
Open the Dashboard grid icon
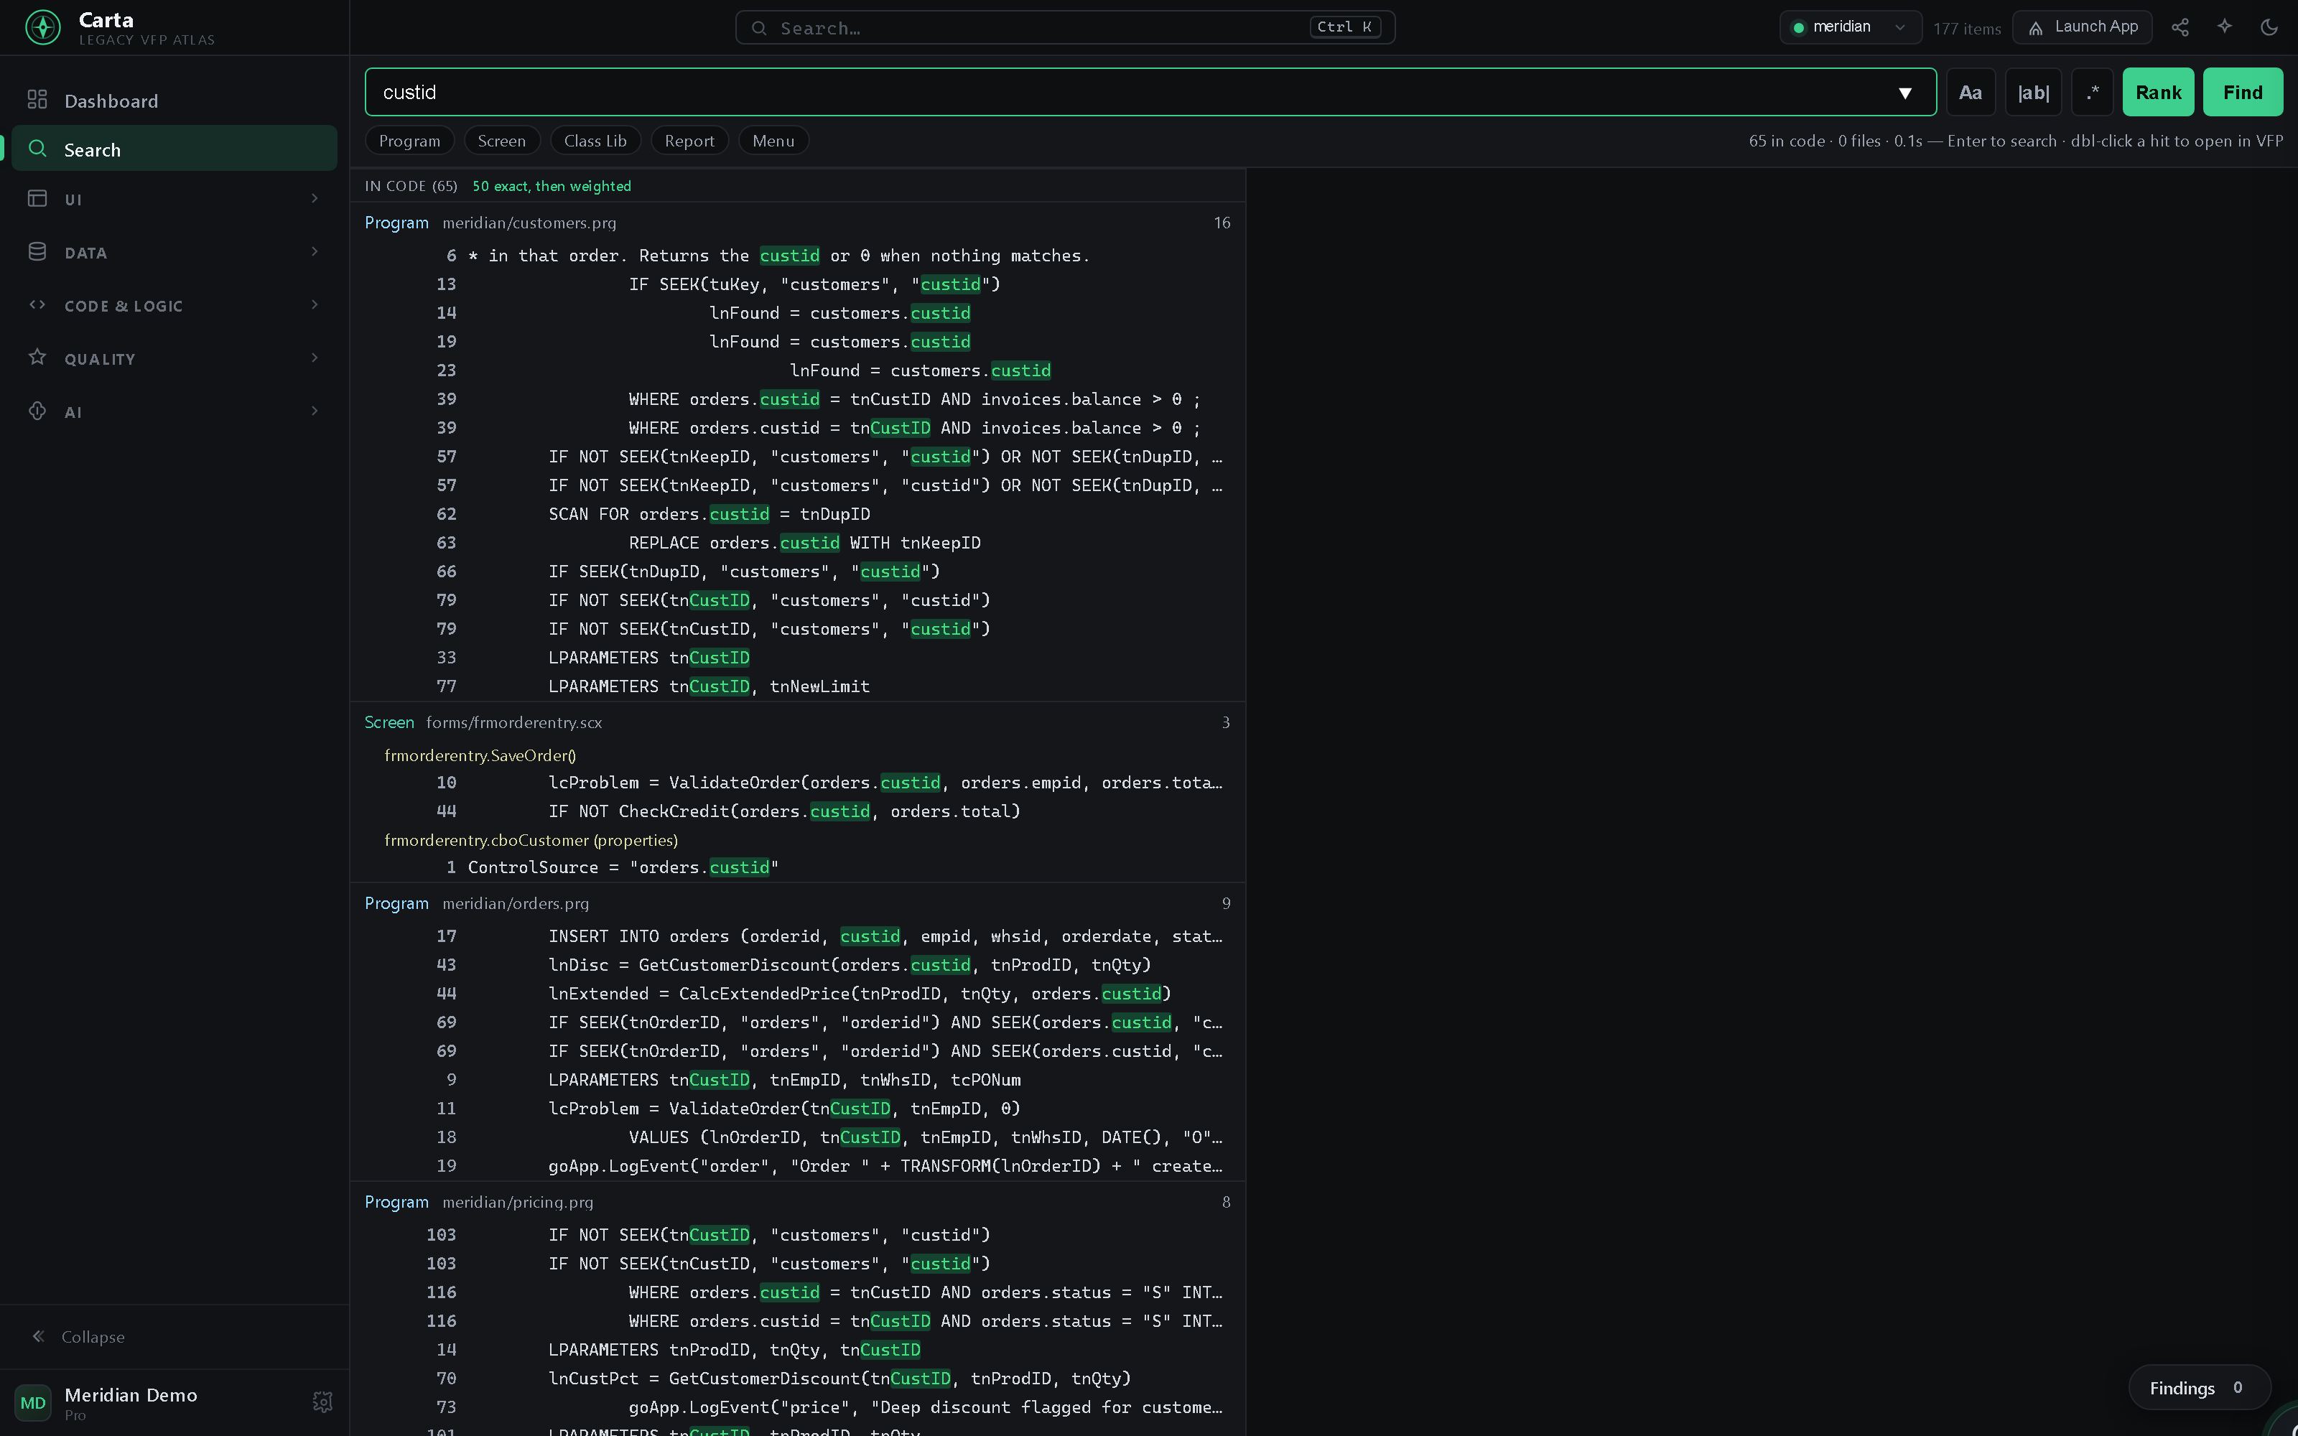click(x=37, y=100)
